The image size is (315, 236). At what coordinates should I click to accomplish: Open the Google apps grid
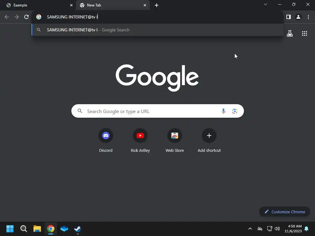tap(305, 33)
